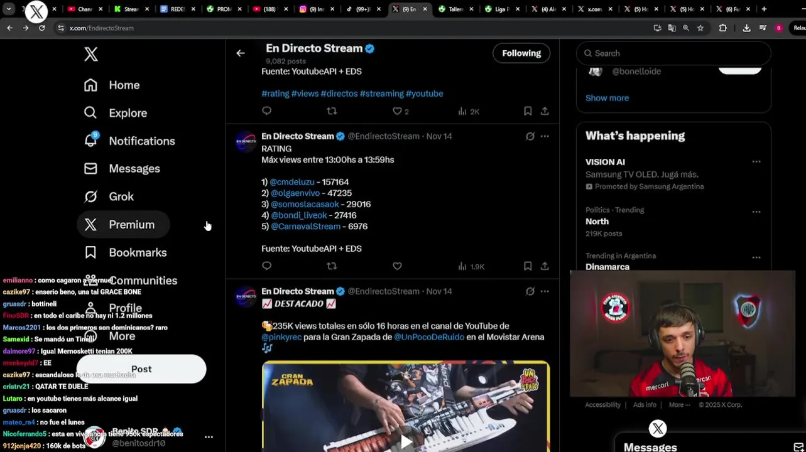Click Grok icon on the DESTACADO post
Screen dimensions: 806x452
[530, 291]
